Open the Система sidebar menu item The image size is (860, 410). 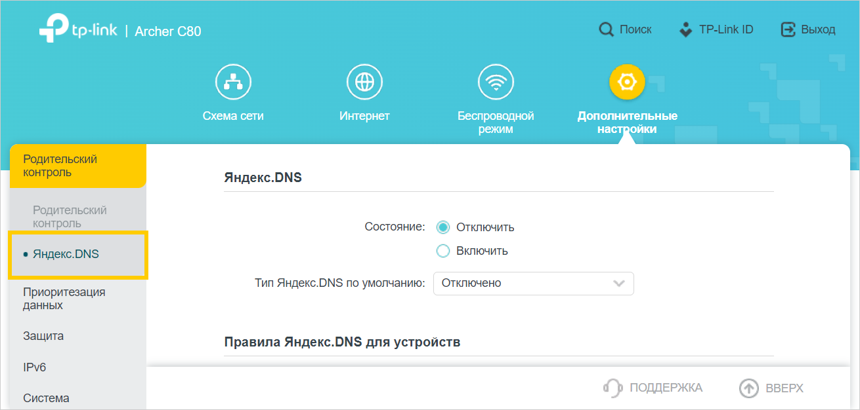pos(46,398)
